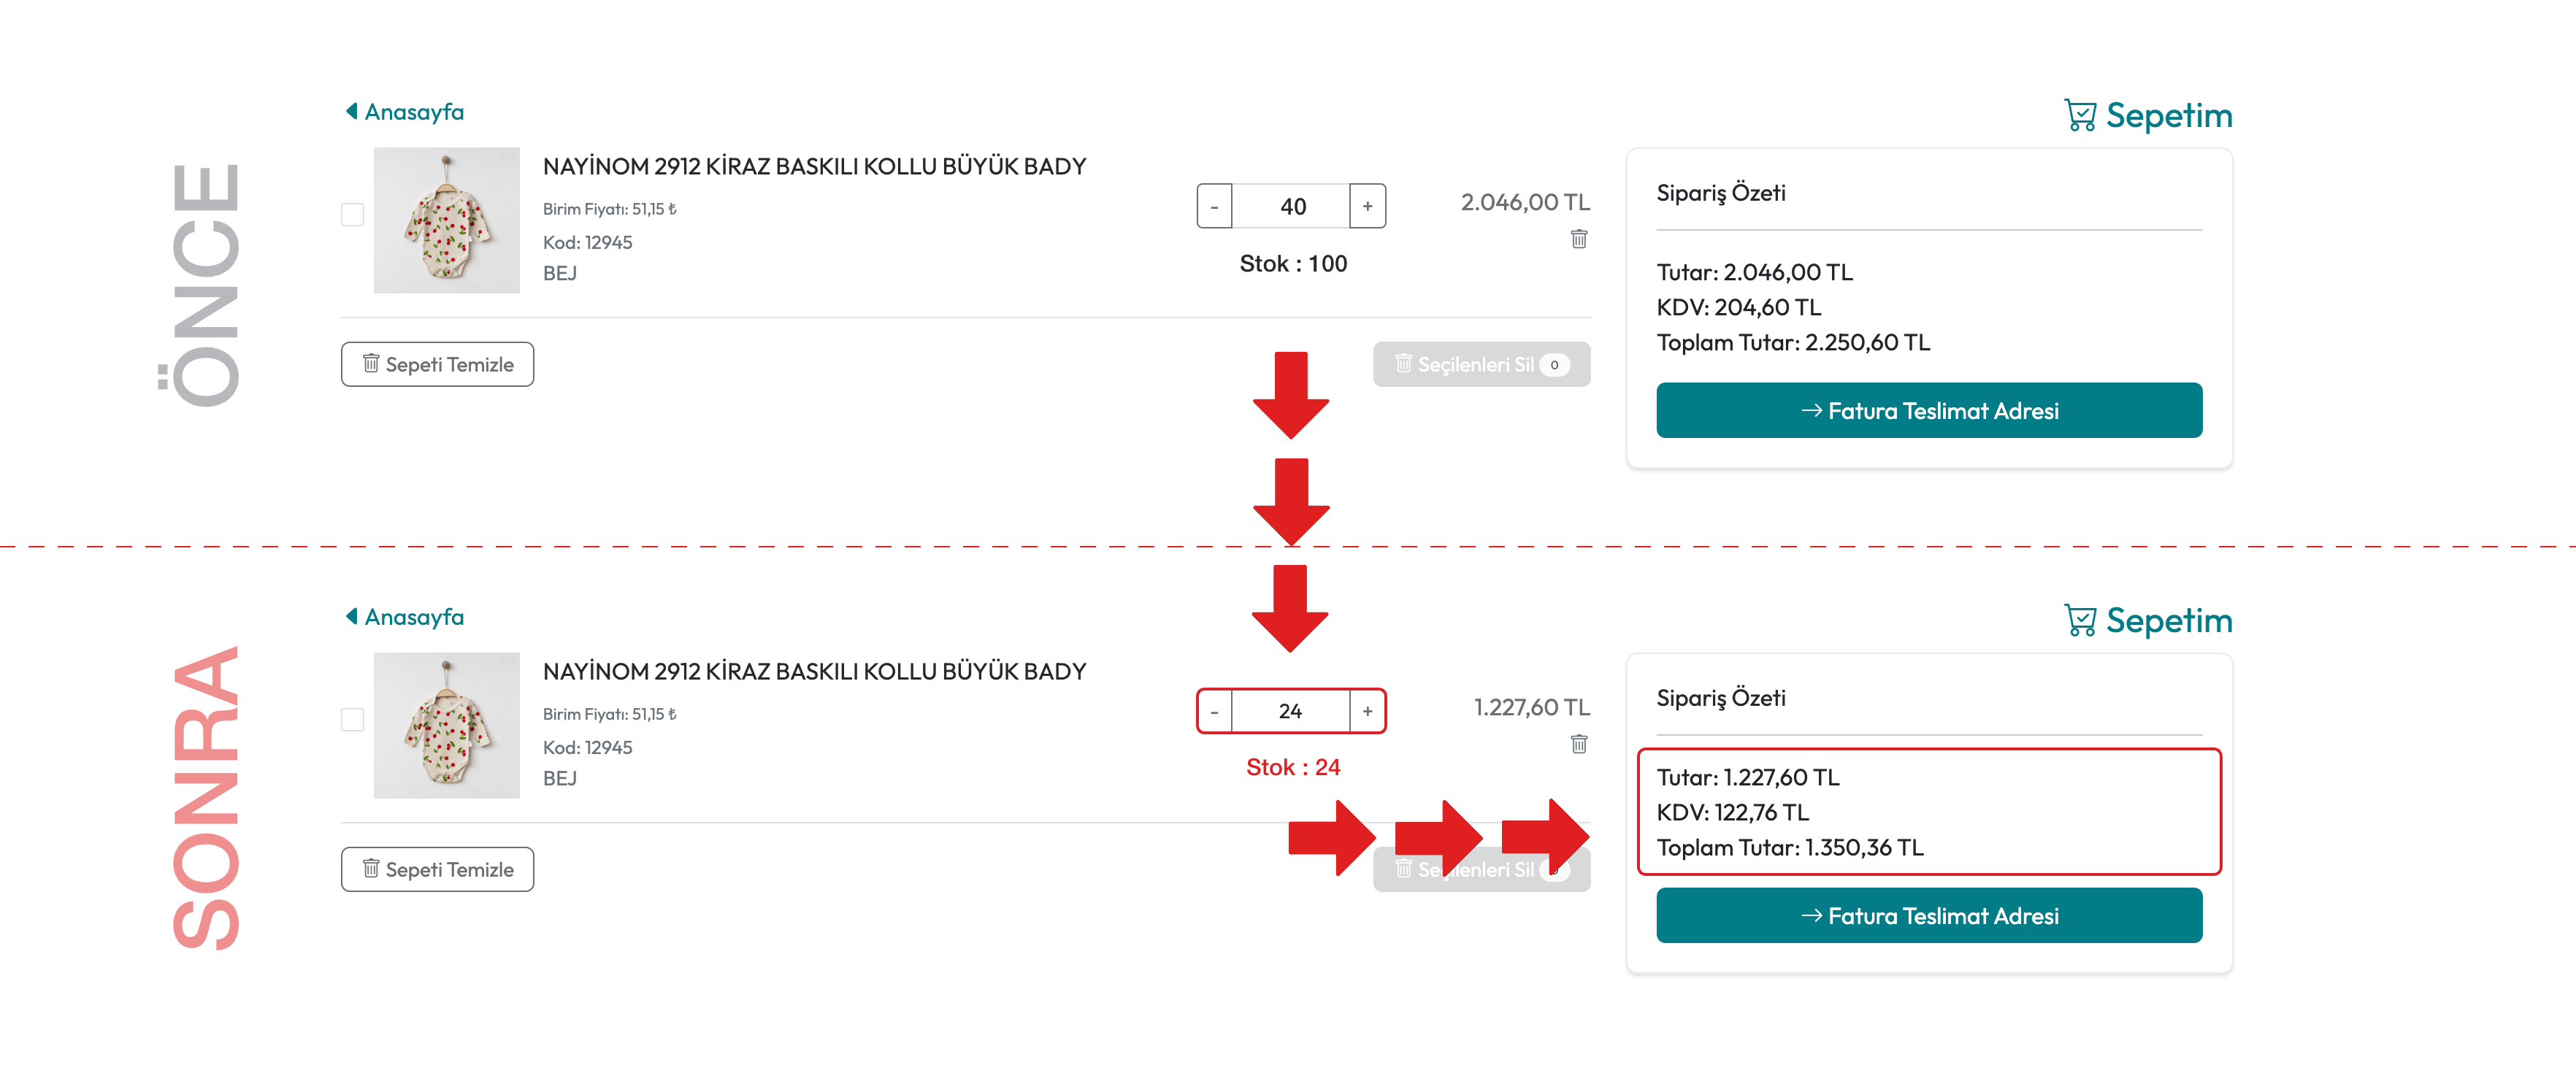This screenshot has width=2576, height=1092.
Task: Click the back arrow beside bottom Anasayfa
Action: click(351, 616)
